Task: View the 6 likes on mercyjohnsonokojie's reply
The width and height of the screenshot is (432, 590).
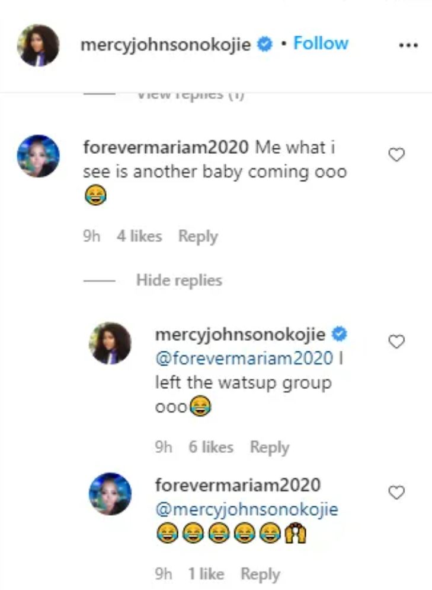Action: tap(211, 447)
